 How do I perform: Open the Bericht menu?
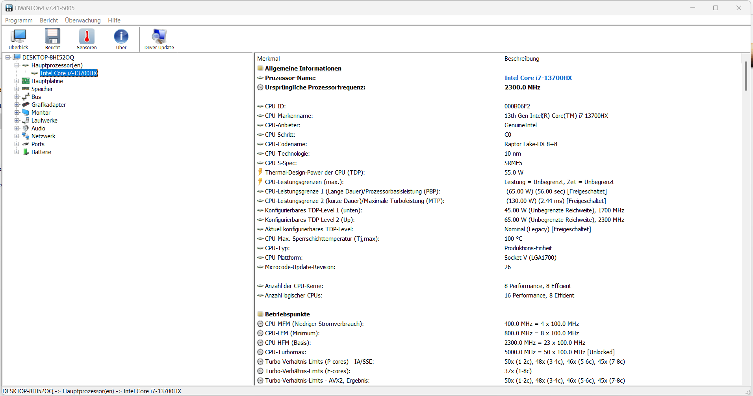(49, 20)
